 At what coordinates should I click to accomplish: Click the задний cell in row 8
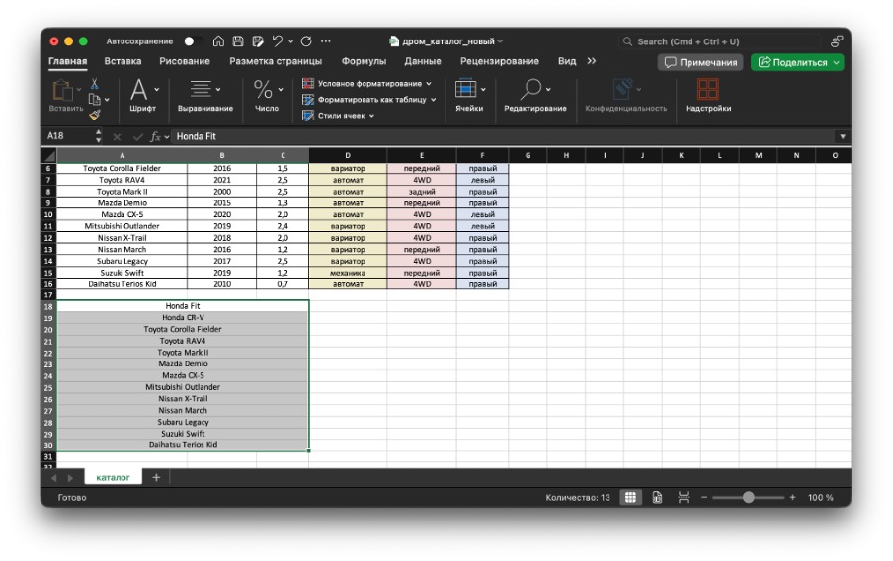click(x=422, y=192)
